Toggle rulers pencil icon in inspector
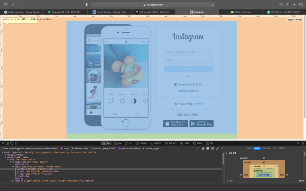 tap(217, 148)
